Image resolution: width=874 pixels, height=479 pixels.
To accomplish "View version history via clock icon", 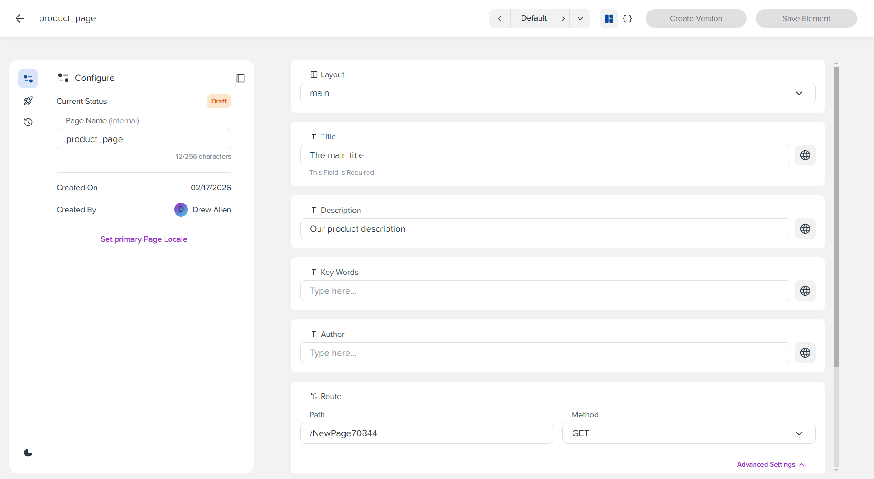I will click(x=28, y=122).
